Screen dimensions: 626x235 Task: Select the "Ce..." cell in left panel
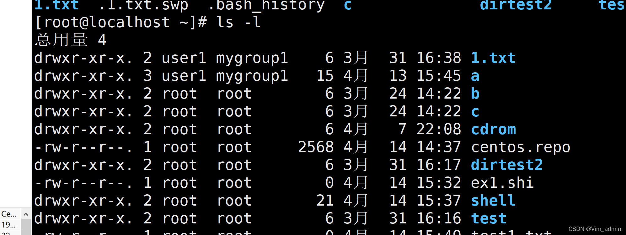coord(9,214)
